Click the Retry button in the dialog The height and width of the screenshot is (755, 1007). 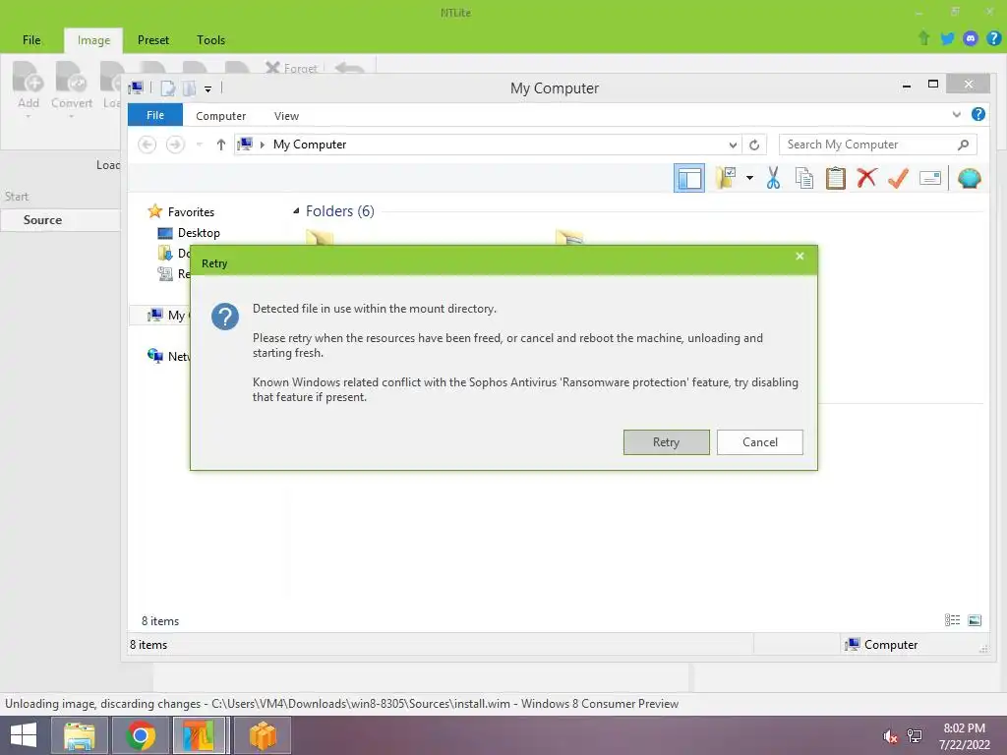point(666,442)
